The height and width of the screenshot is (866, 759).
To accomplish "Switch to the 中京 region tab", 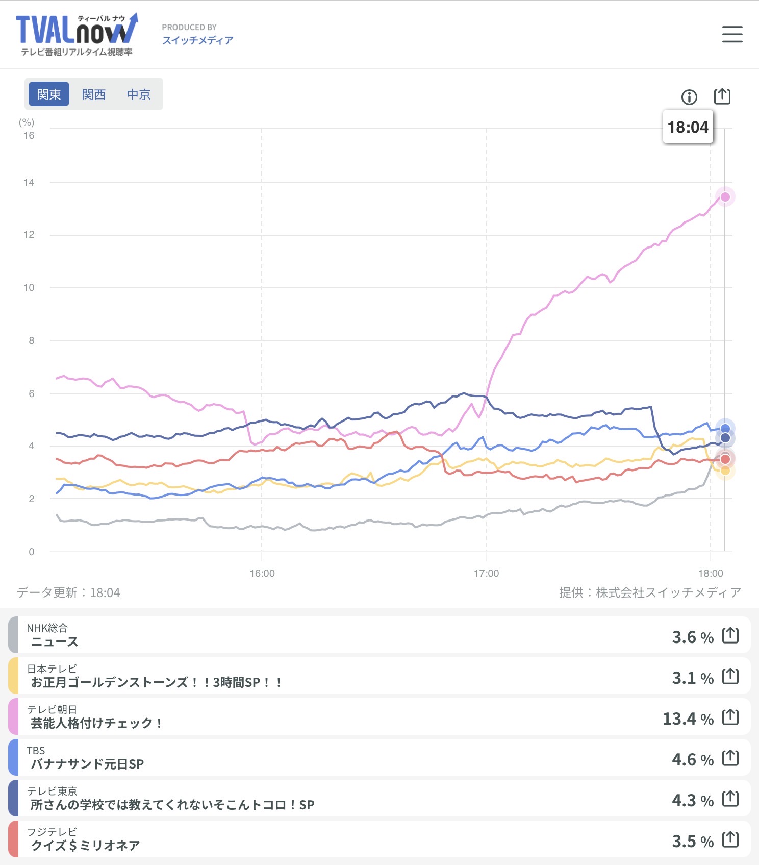I will (139, 94).
